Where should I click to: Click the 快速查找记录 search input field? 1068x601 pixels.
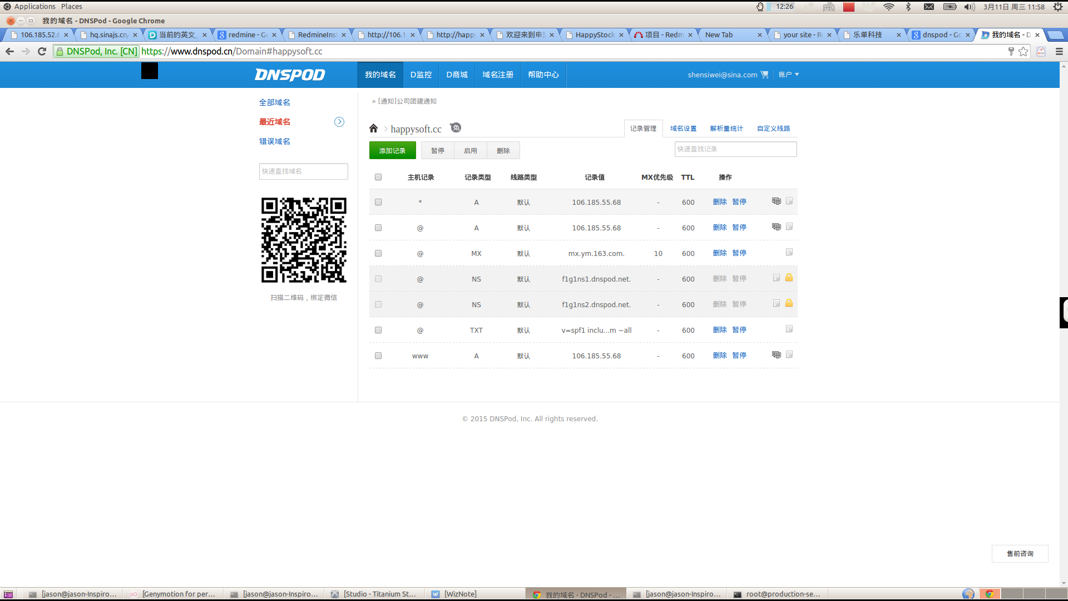click(735, 149)
